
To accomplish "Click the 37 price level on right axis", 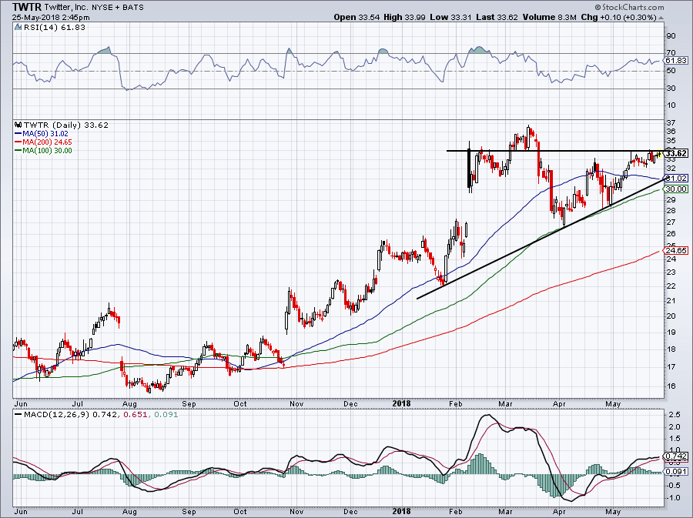I will [x=671, y=123].
